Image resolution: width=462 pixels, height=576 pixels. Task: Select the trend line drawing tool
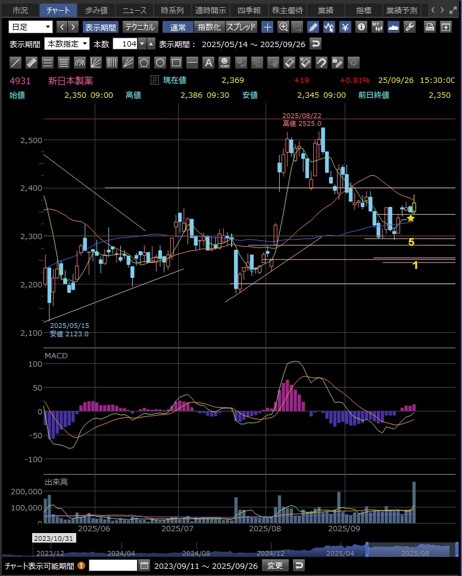(x=16, y=63)
